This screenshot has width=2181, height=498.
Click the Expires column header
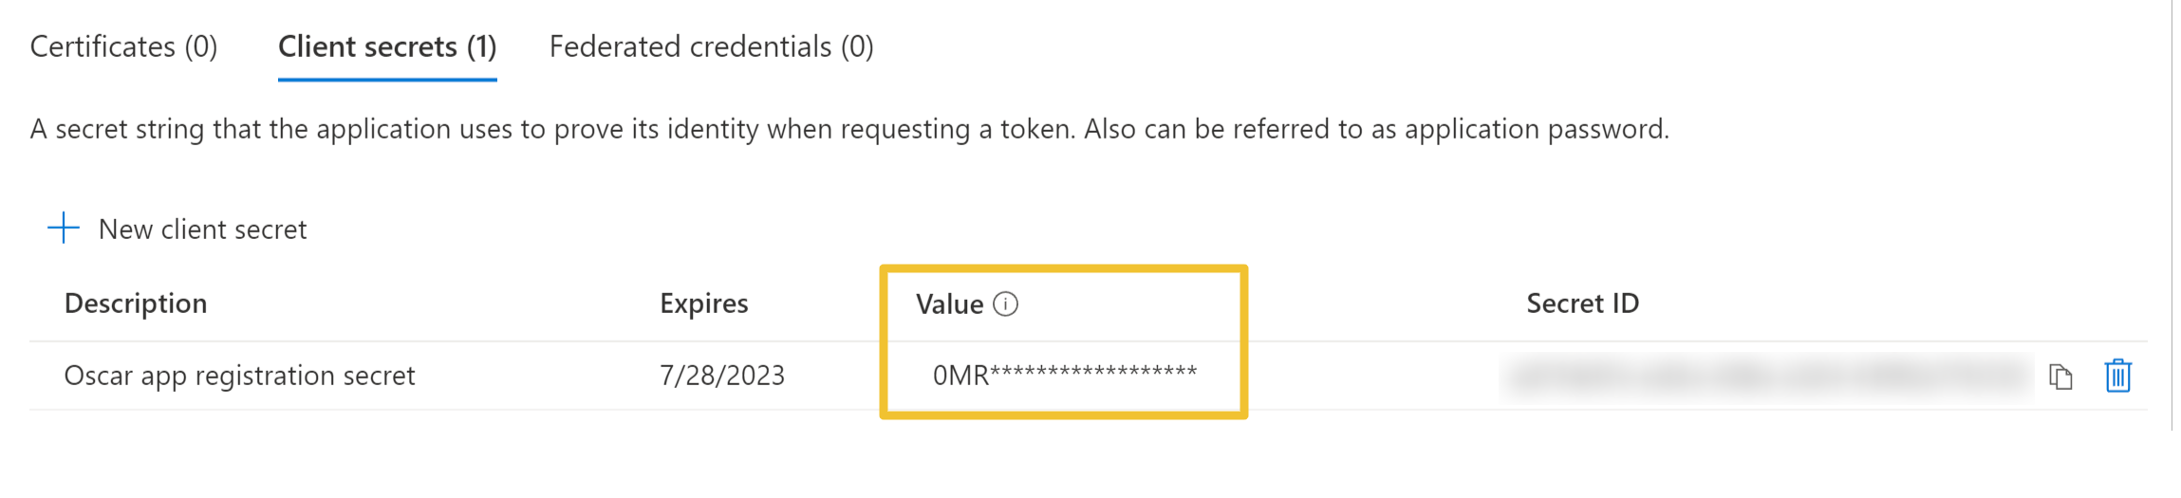click(x=704, y=304)
